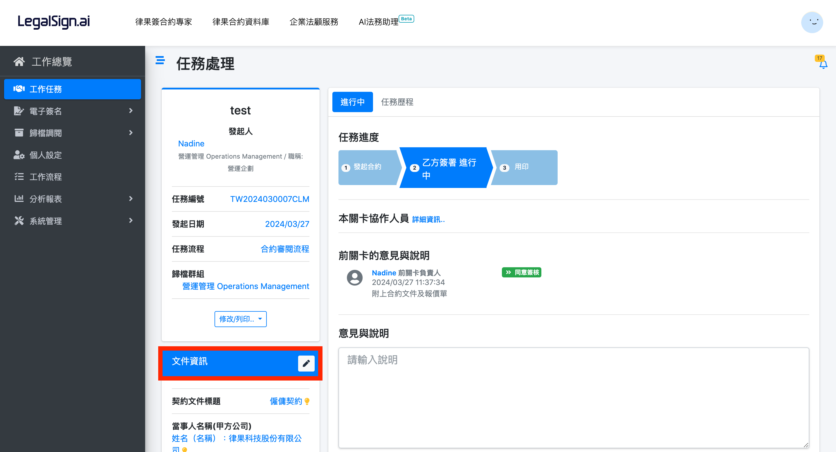Click the bar chart icon for 分析報表
This screenshot has width=836, height=452.
click(x=19, y=198)
